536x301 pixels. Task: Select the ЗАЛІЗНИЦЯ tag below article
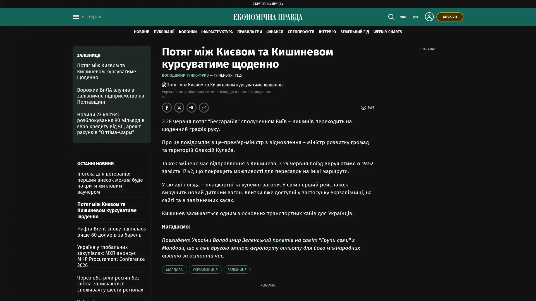[x=237, y=270]
